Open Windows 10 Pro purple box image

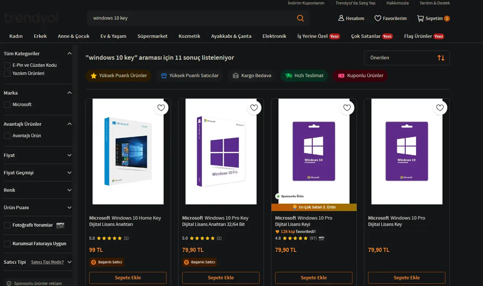coord(221,151)
